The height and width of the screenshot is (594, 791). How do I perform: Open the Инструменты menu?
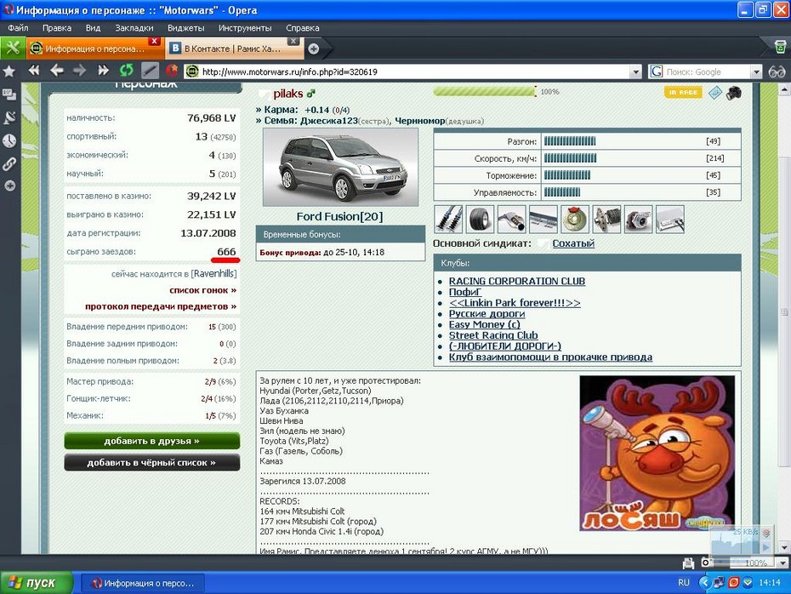[x=245, y=28]
